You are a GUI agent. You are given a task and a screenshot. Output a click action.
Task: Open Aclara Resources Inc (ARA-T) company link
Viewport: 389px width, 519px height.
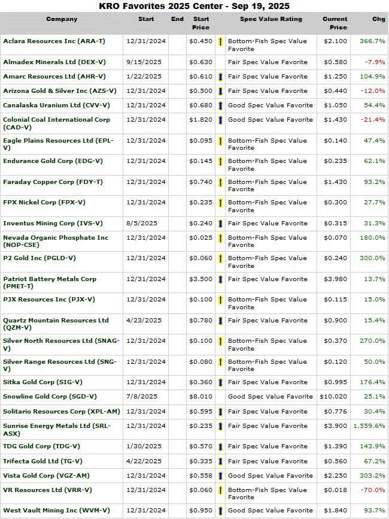click(x=54, y=41)
